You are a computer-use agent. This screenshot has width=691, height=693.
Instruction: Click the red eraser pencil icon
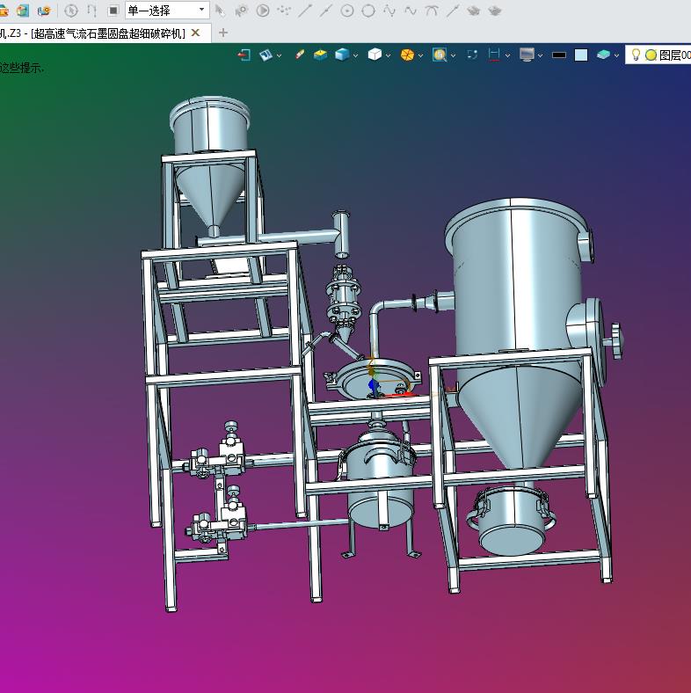click(299, 55)
